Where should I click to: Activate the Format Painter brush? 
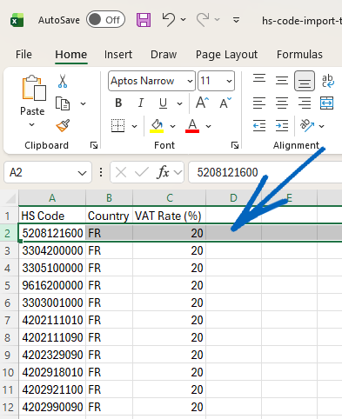point(63,125)
